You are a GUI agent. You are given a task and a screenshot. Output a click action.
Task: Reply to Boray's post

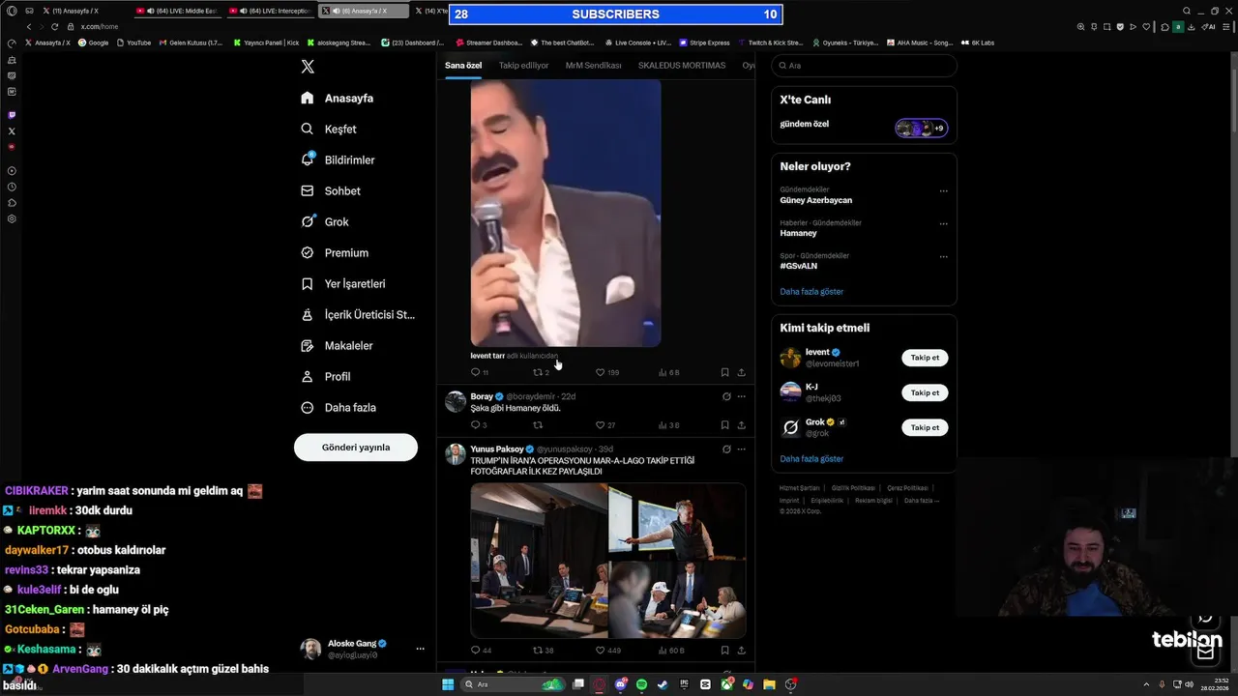[x=475, y=425]
